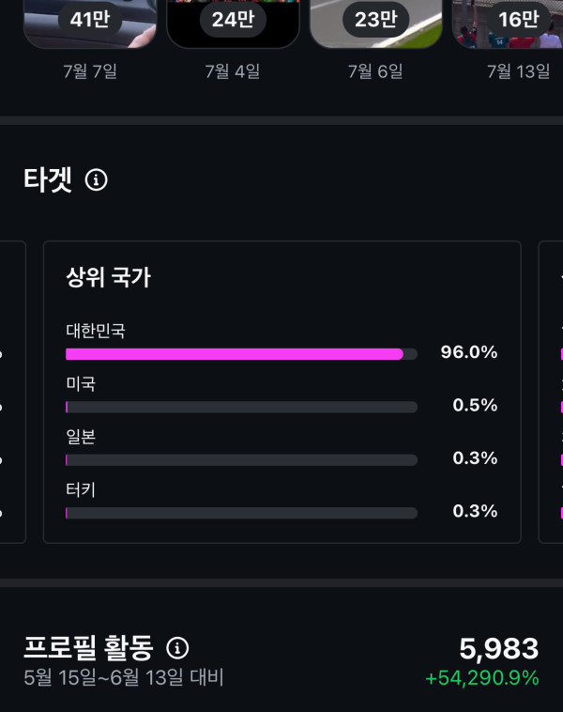
Task: Select the 미국 country bar
Action: (x=241, y=407)
